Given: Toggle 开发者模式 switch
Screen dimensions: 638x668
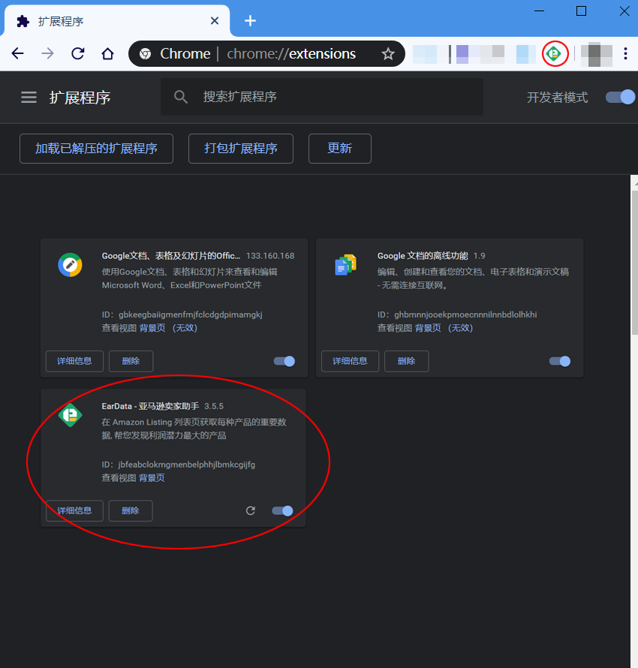Looking at the screenshot, I should click(x=620, y=97).
